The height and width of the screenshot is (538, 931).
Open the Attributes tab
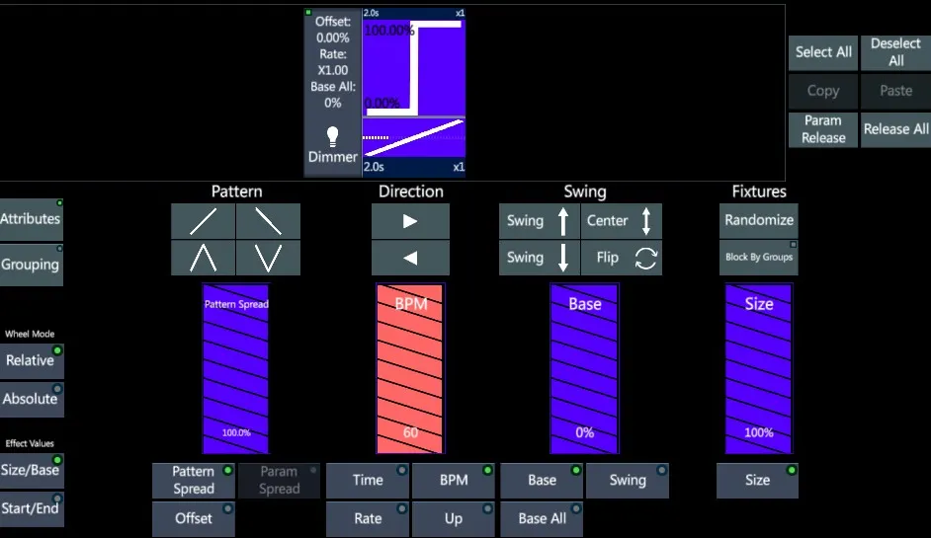31,220
